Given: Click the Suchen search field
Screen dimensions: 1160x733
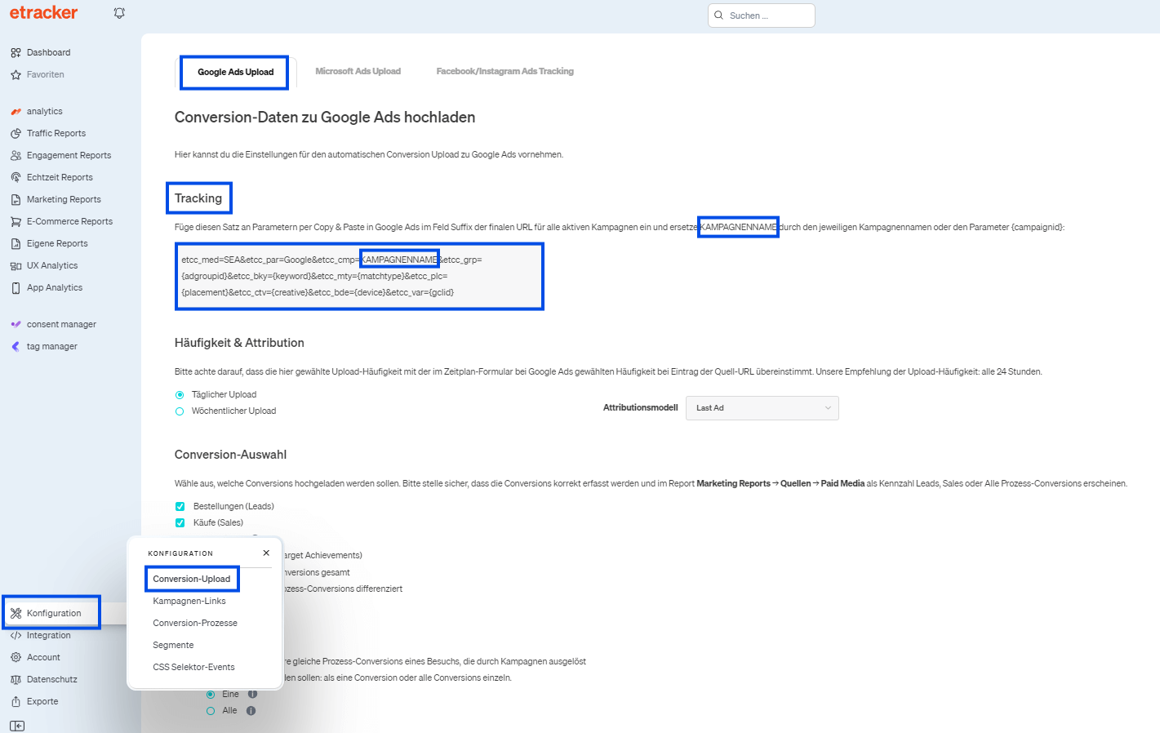Looking at the screenshot, I should (x=762, y=16).
